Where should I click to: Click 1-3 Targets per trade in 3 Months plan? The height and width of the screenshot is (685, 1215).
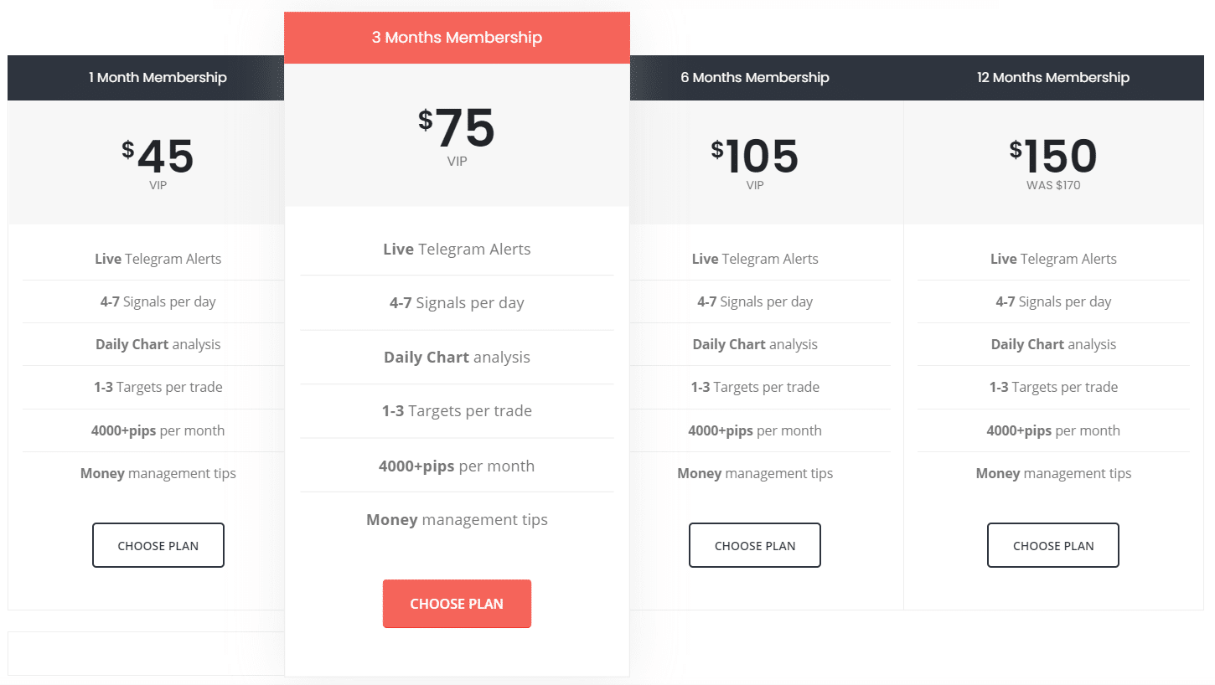[x=457, y=411]
